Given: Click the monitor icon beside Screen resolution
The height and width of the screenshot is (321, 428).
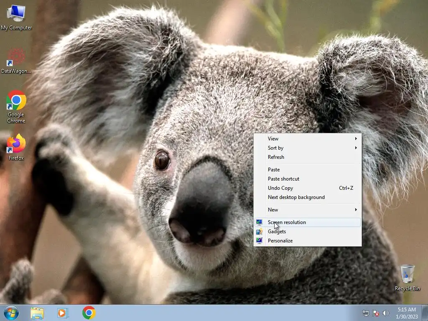Looking at the screenshot, I should (x=259, y=222).
